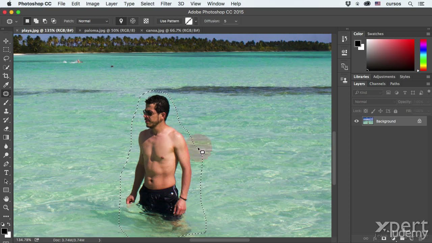Viewport: 432px width, 243px height.
Task: Click the zoom percentage field
Action: (x=24, y=240)
